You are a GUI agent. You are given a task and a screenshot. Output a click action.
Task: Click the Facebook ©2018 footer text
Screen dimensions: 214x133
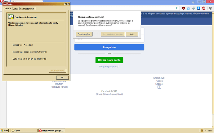[x=109, y=91]
